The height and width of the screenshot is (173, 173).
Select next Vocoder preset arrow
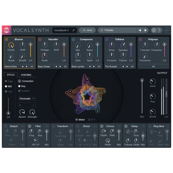60,67
